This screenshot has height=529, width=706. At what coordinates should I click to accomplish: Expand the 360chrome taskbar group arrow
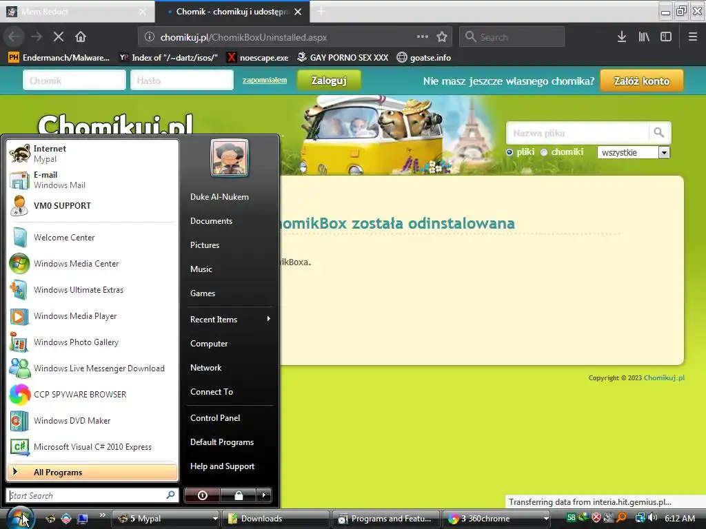[x=546, y=519]
